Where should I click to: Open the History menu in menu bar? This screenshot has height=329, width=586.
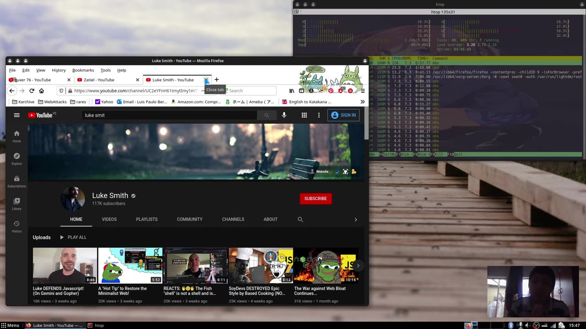[x=59, y=70]
